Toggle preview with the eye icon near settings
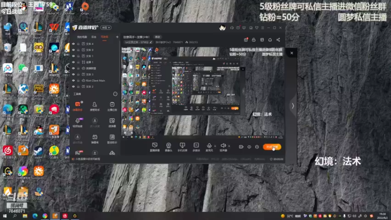Image resolution: width=391 pixels, height=220 pixels. [249, 147]
